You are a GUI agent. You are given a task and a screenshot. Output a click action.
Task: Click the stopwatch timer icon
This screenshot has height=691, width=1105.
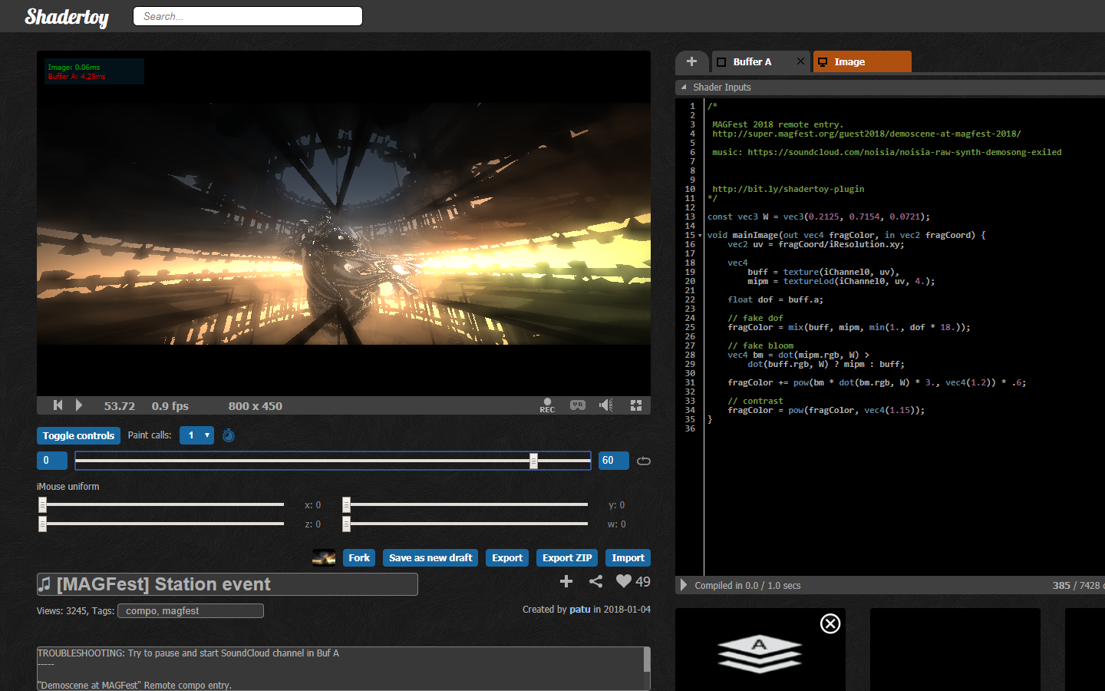pos(229,435)
